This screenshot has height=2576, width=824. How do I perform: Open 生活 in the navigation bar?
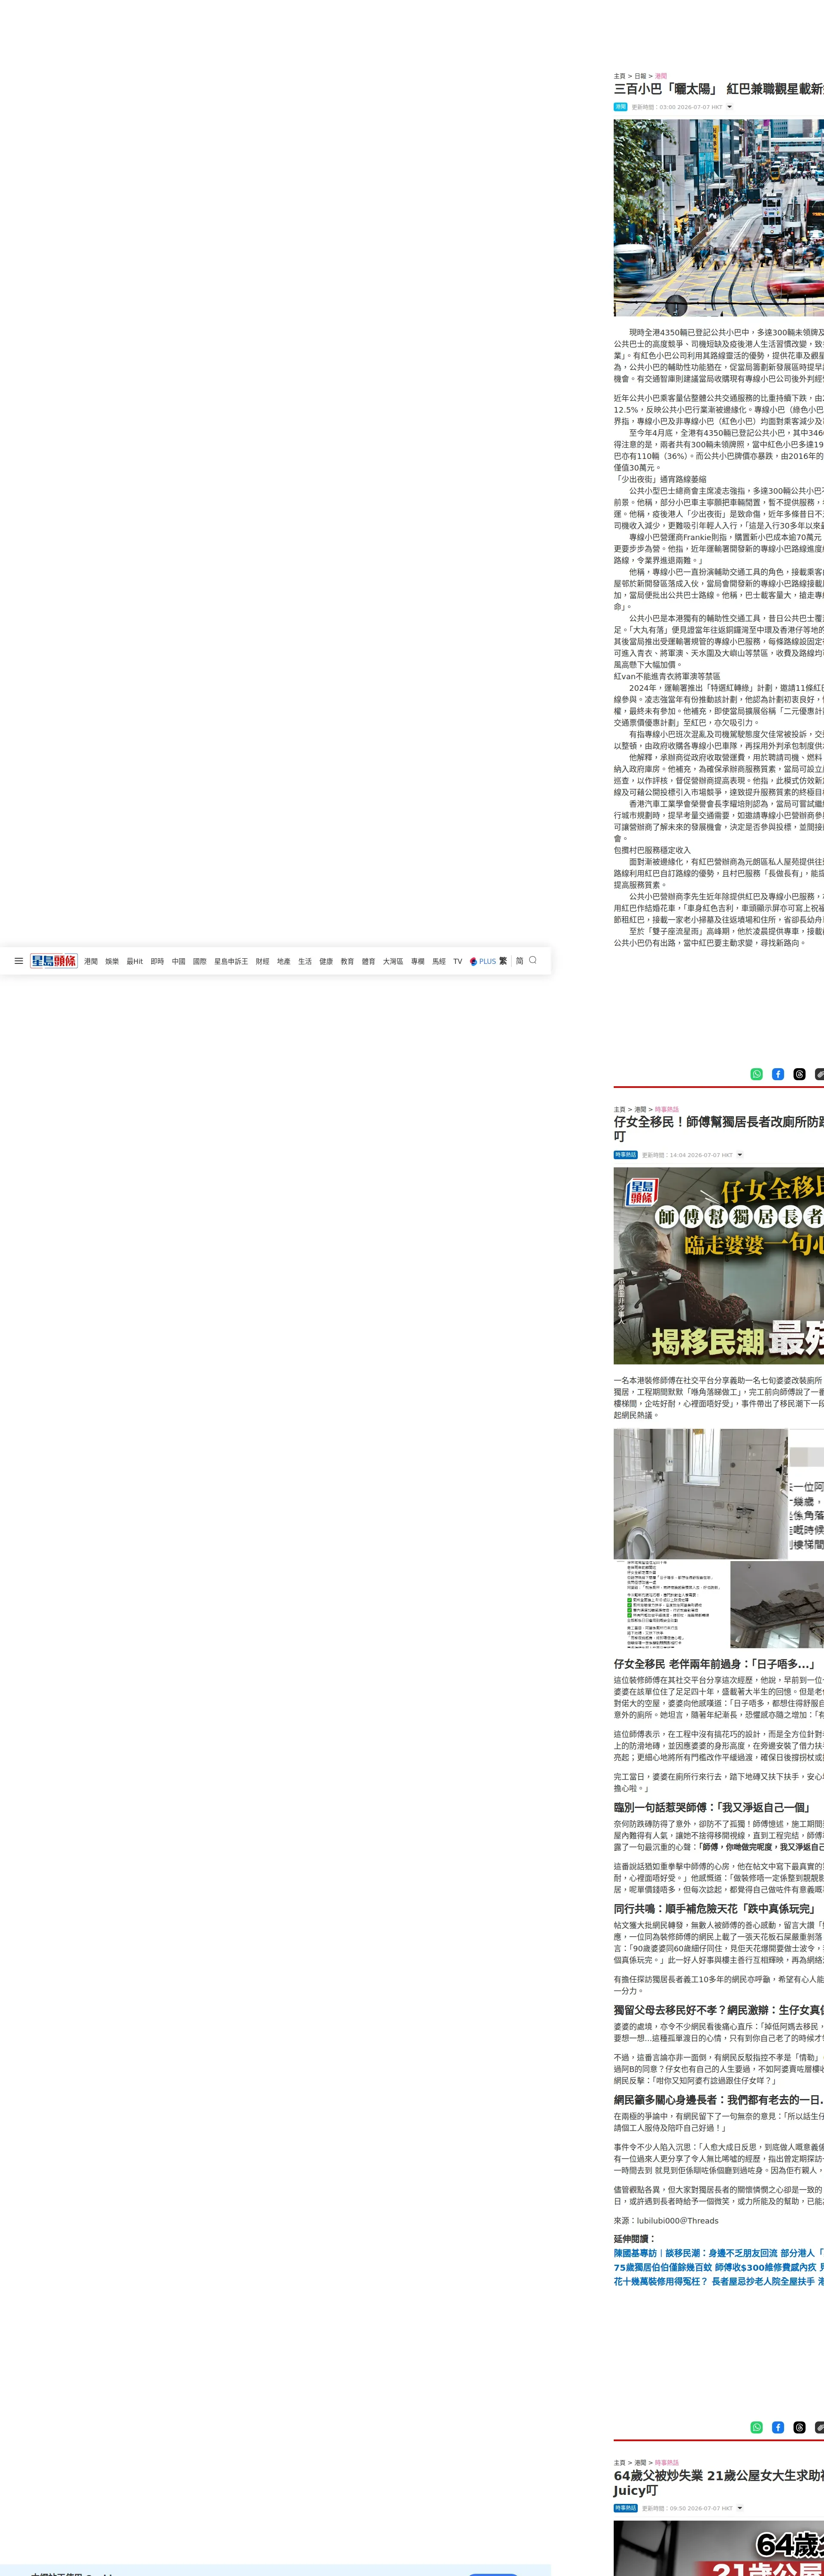coord(305,961)
